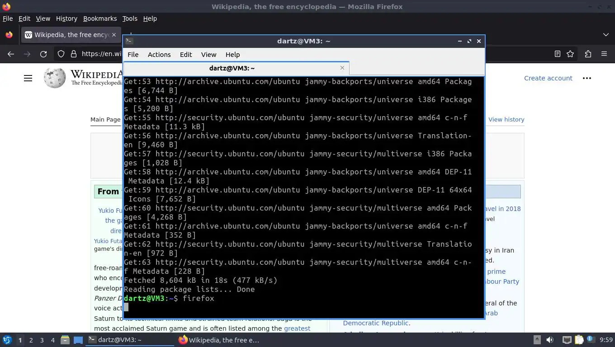
Task: Select the Main Page tab on Wikipedia
Action: (105, 120)
